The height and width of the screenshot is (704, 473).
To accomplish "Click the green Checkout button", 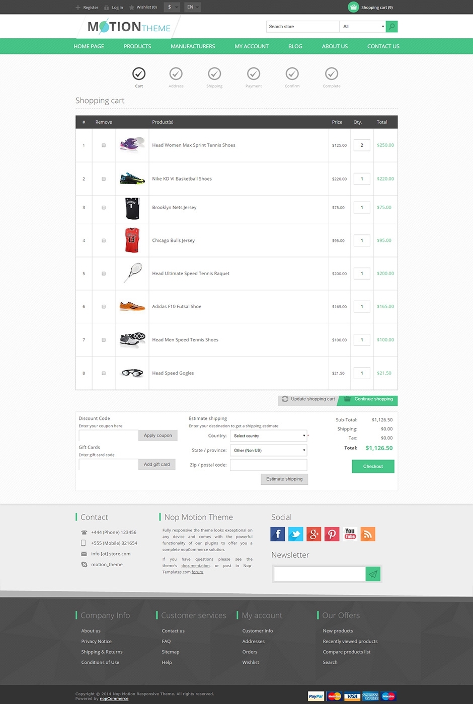I will coord(373,467).
